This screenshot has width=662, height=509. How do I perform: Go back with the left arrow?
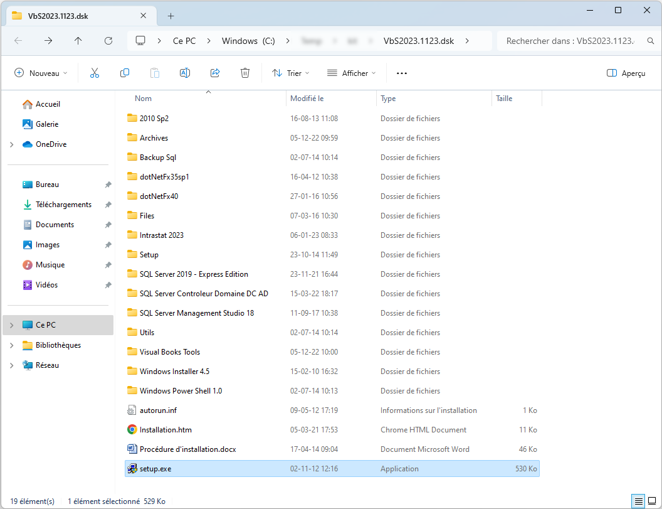click(x=18, y=41)
